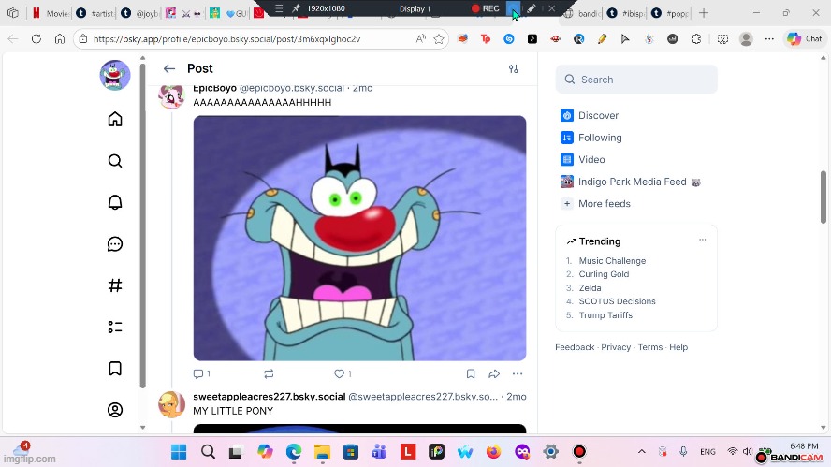Click the page vertical scrollbar
Screen dimensions: 831x467
pyautogui.click(x=824, y=197)
